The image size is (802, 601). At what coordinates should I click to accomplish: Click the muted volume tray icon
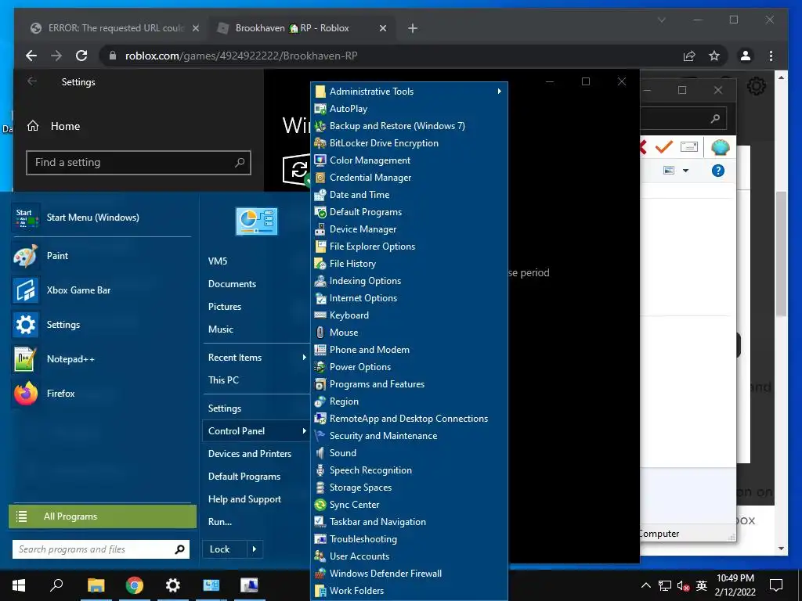[x=683, y=585]
